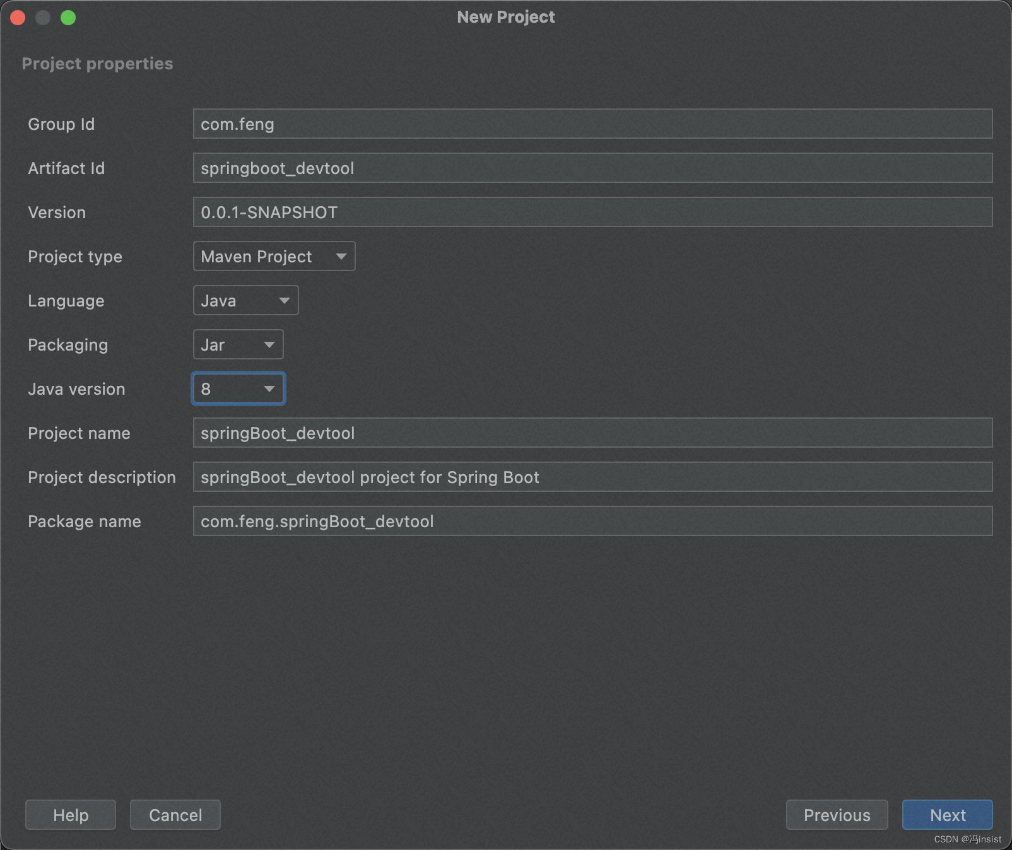
Task: Open the Language dropdown showing Java
Action: coord(245,301)
